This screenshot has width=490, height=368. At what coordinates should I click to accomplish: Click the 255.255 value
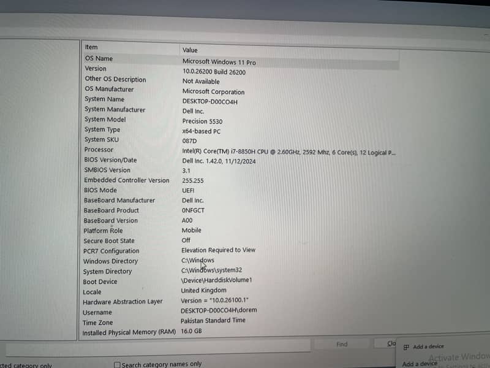coord(193,180)
